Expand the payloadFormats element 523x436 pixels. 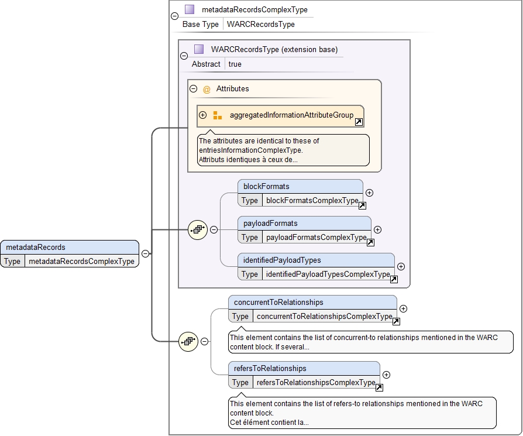[x=377, y=229]
